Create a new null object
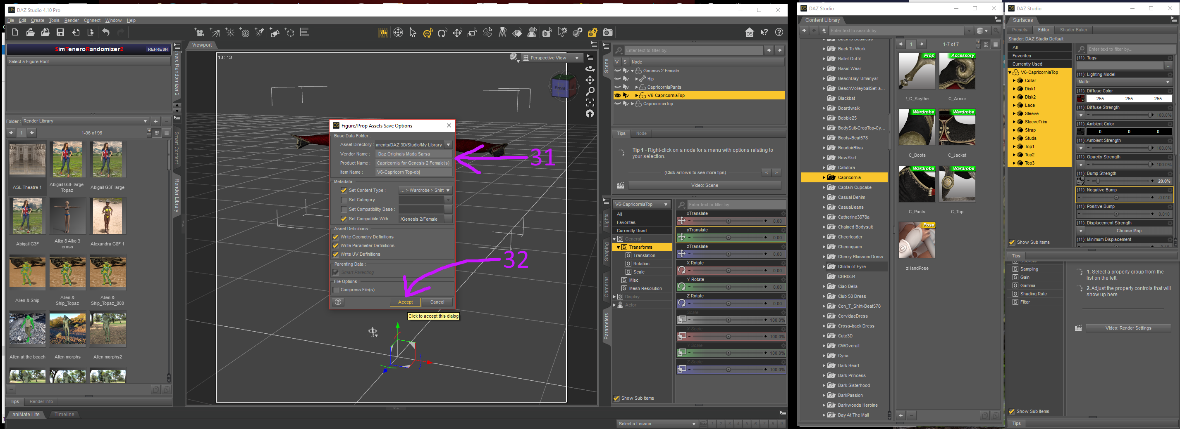The height and width of the screenshot is (429, 1180). (290, 32)
